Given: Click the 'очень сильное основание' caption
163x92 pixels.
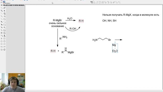Looking at the screenshot, I should point(58,25).
